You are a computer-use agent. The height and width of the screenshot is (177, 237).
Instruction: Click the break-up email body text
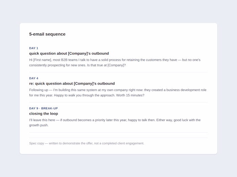[115, 122]
